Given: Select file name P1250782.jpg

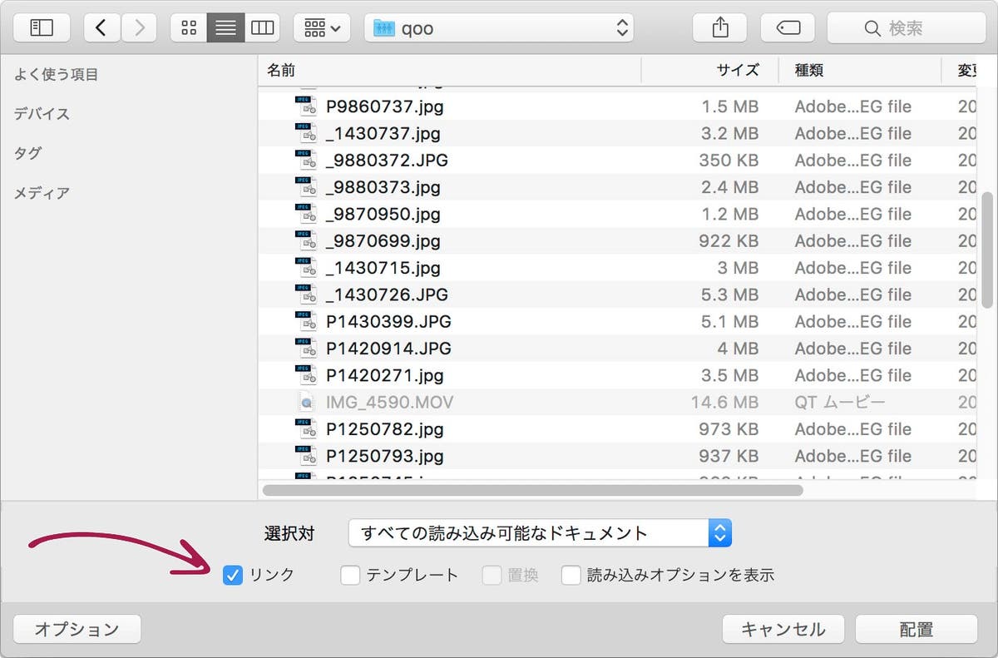Looking at the screenshot, I should 384,429.
